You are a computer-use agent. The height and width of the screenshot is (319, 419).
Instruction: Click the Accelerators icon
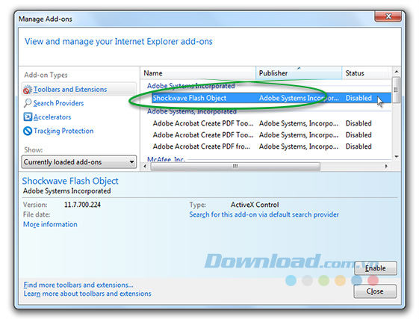28,117
